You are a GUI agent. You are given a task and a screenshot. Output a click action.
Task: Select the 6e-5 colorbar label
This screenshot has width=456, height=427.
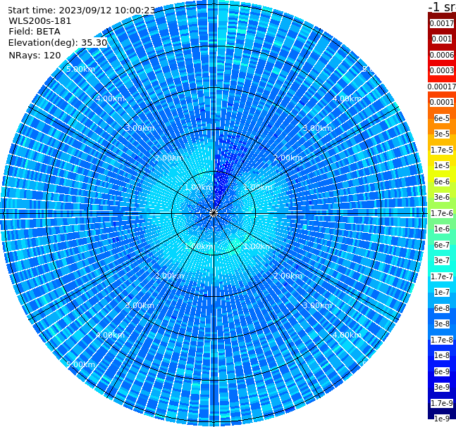[442, 118]
